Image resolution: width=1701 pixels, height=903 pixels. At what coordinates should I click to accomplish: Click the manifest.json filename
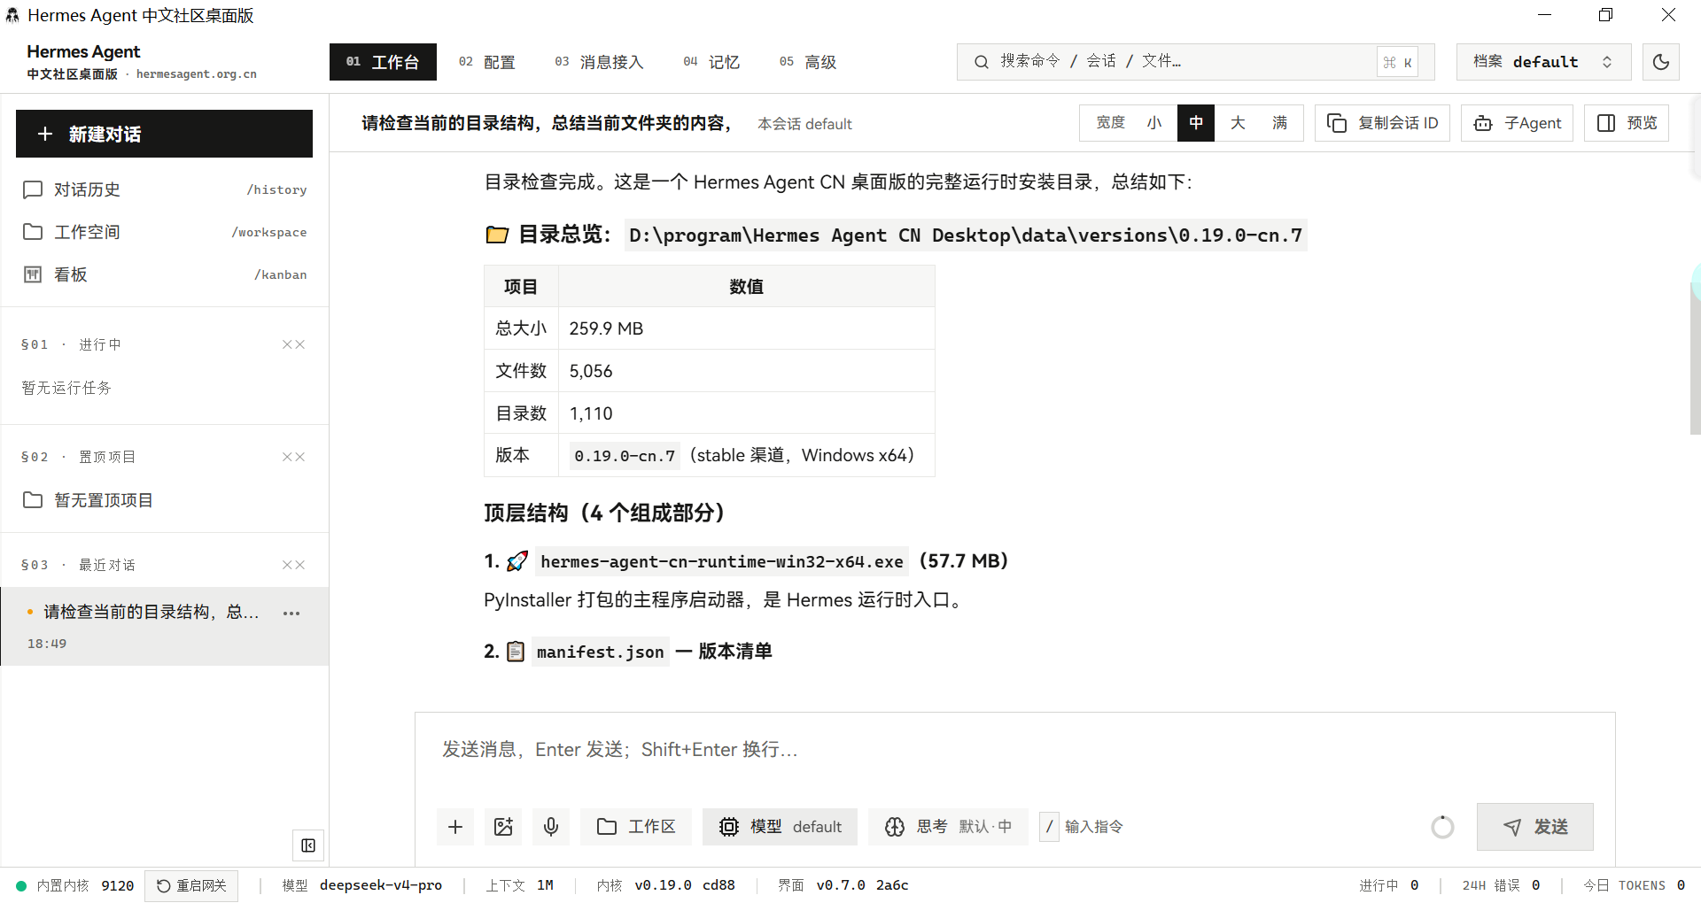(x=600, y=652)
